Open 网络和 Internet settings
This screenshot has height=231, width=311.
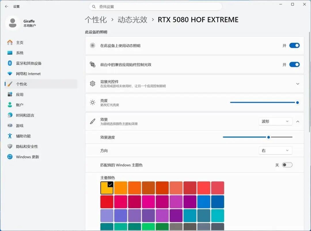coord(41,74)
